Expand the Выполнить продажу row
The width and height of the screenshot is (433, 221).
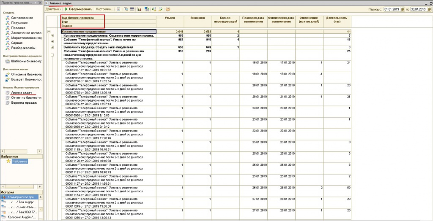point(52,47)
